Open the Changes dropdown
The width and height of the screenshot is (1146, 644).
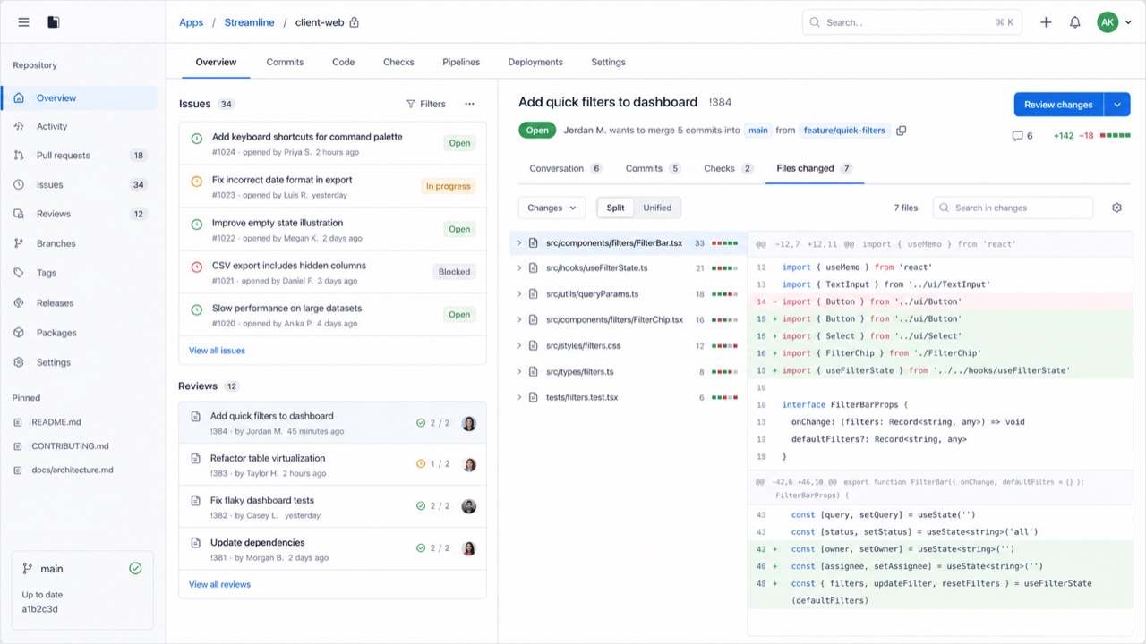[x=552, y=208]
